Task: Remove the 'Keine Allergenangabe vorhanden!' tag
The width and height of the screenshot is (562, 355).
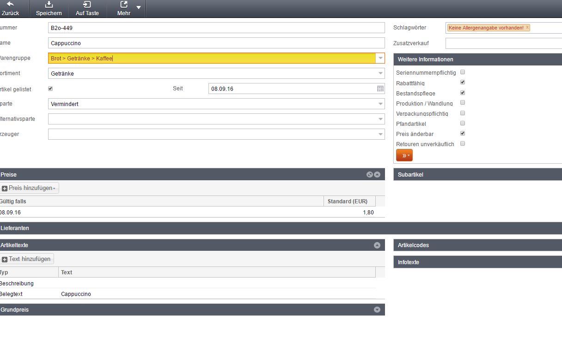Action: click(x=527, y=28)
